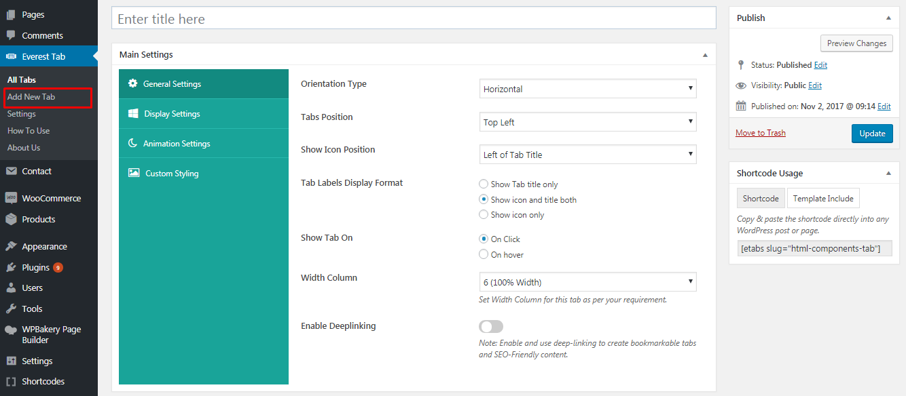Click the Enter title here field
Image resolution: width=906 pixels, height=396 pixels.
click(x=414, y=19)
